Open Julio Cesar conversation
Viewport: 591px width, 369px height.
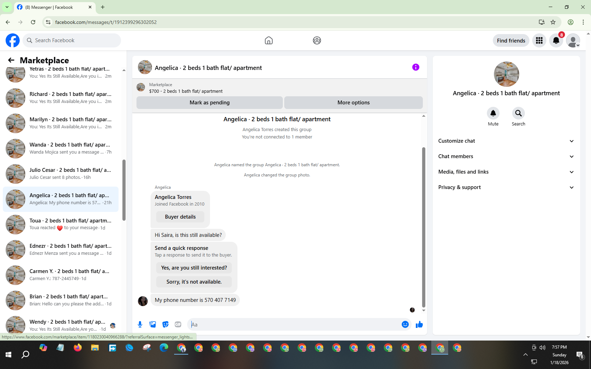(x=61, y=174)
